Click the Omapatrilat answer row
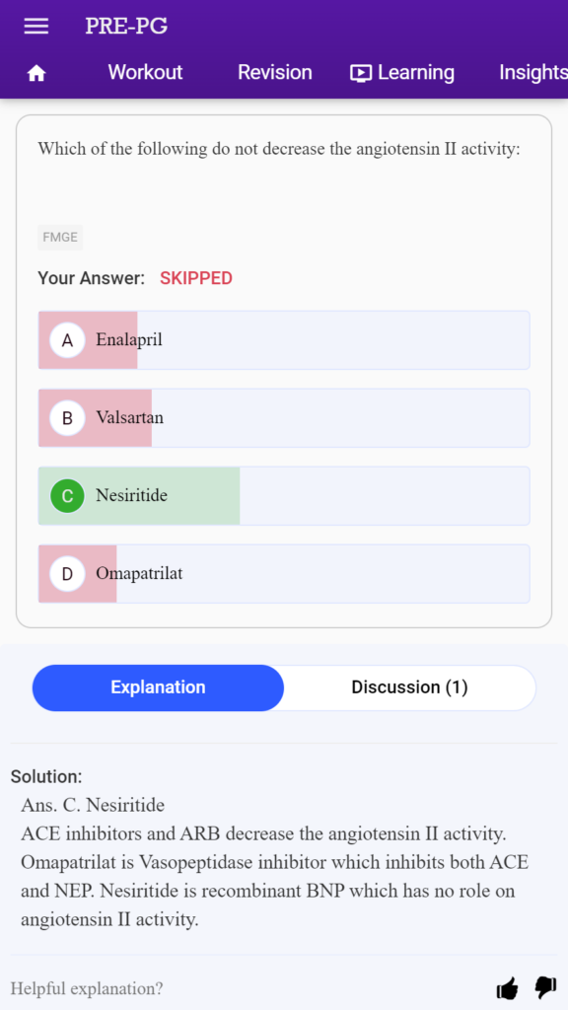Screen dimensions: 568x1010 tap(284, 574)
